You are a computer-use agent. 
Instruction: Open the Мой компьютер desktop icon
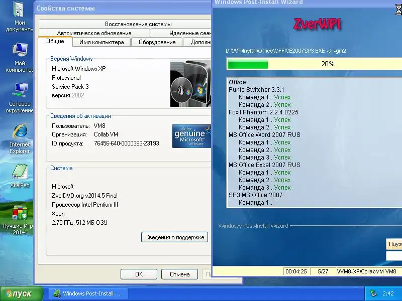[20, 58]
